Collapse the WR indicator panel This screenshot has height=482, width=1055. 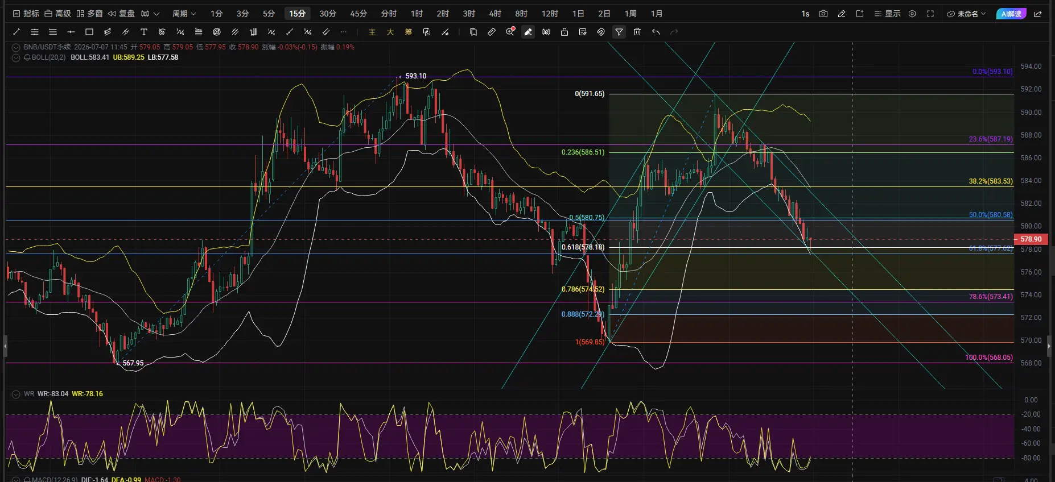(x=16, y=394)
